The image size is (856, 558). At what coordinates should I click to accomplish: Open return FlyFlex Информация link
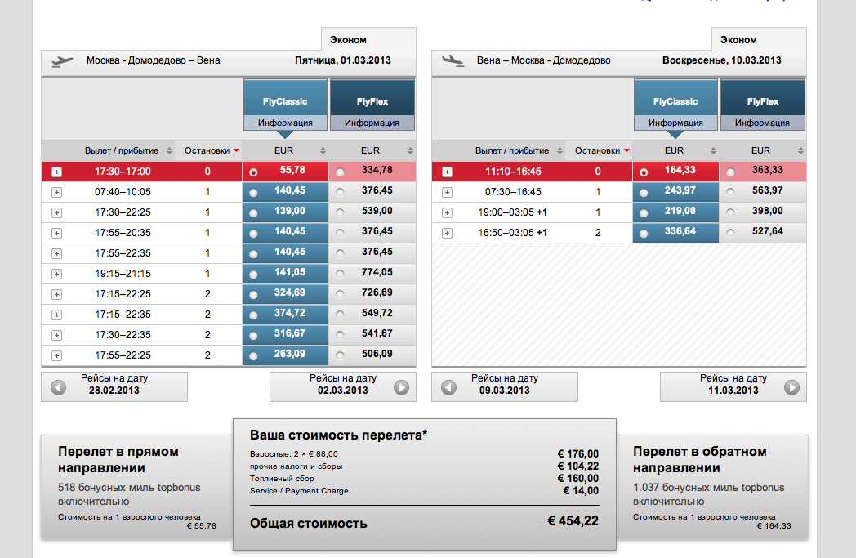tap(762, 123)
